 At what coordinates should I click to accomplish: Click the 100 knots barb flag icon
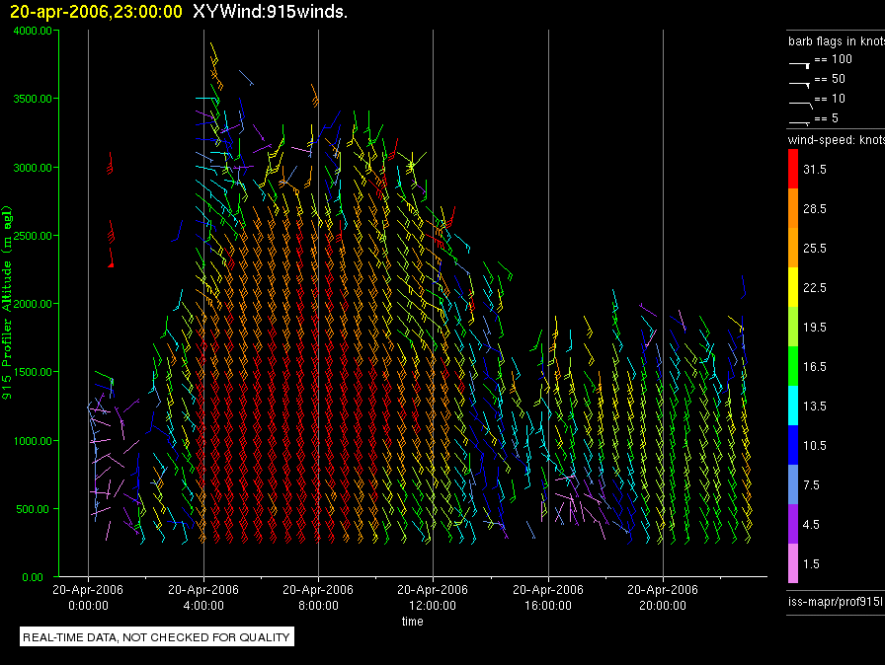tap(800, 62)
